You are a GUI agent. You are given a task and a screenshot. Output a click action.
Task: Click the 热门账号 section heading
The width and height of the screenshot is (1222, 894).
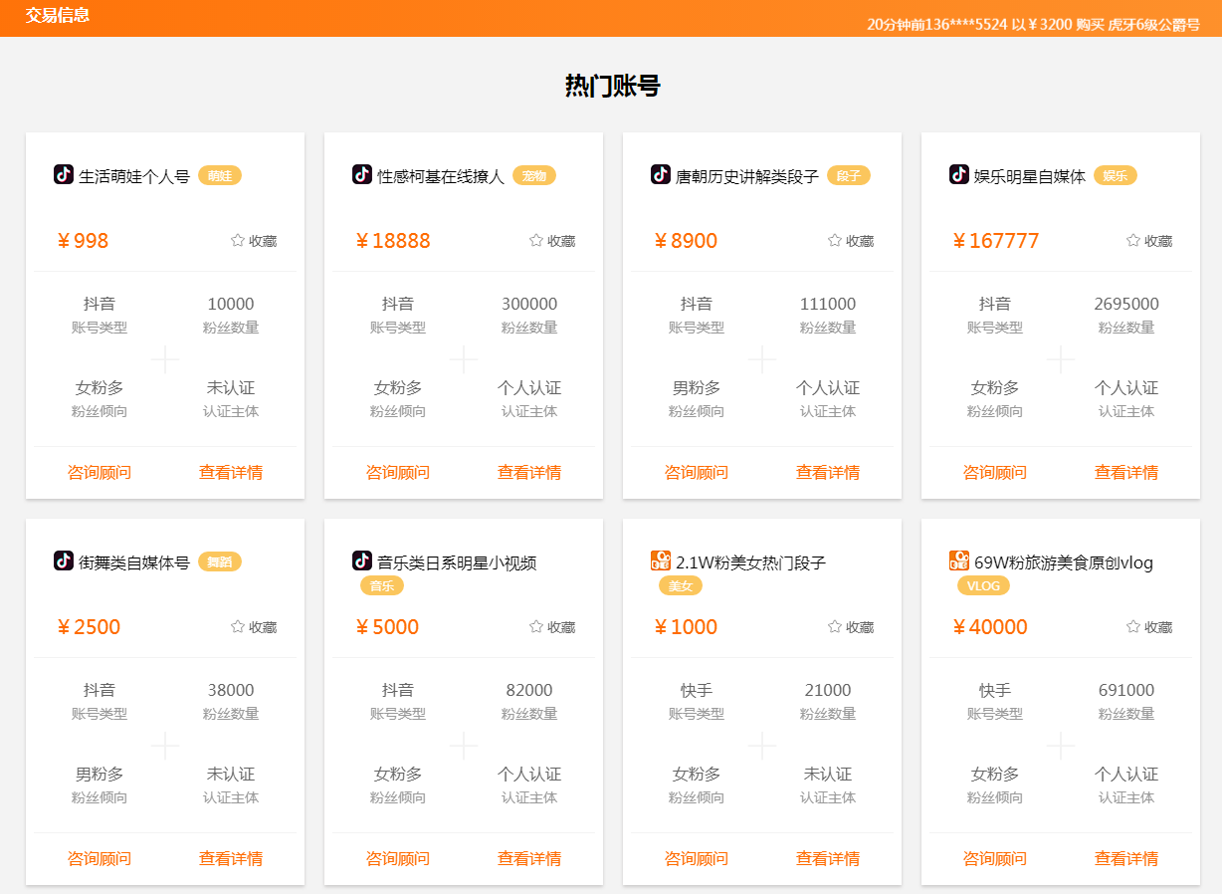(x=612, y=87)
